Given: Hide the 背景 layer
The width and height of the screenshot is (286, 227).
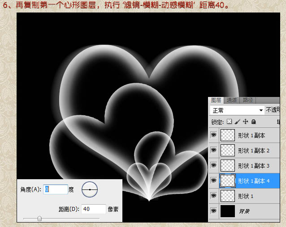Looking at the screenshot, I should tap(213, 210).
